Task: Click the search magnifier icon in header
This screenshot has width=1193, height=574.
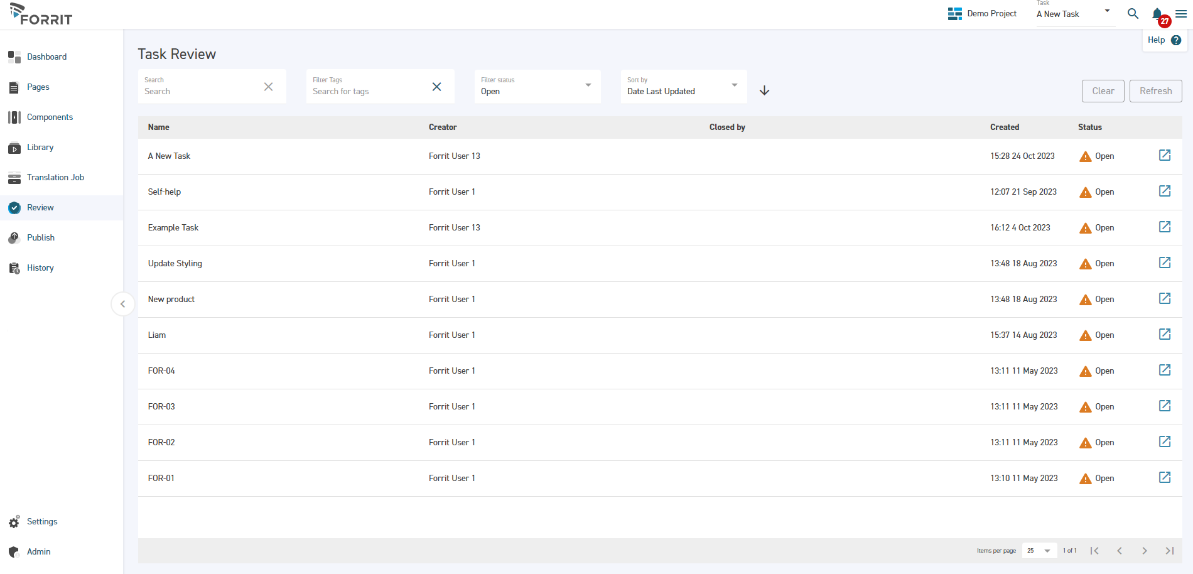Action: [1133, 14]
